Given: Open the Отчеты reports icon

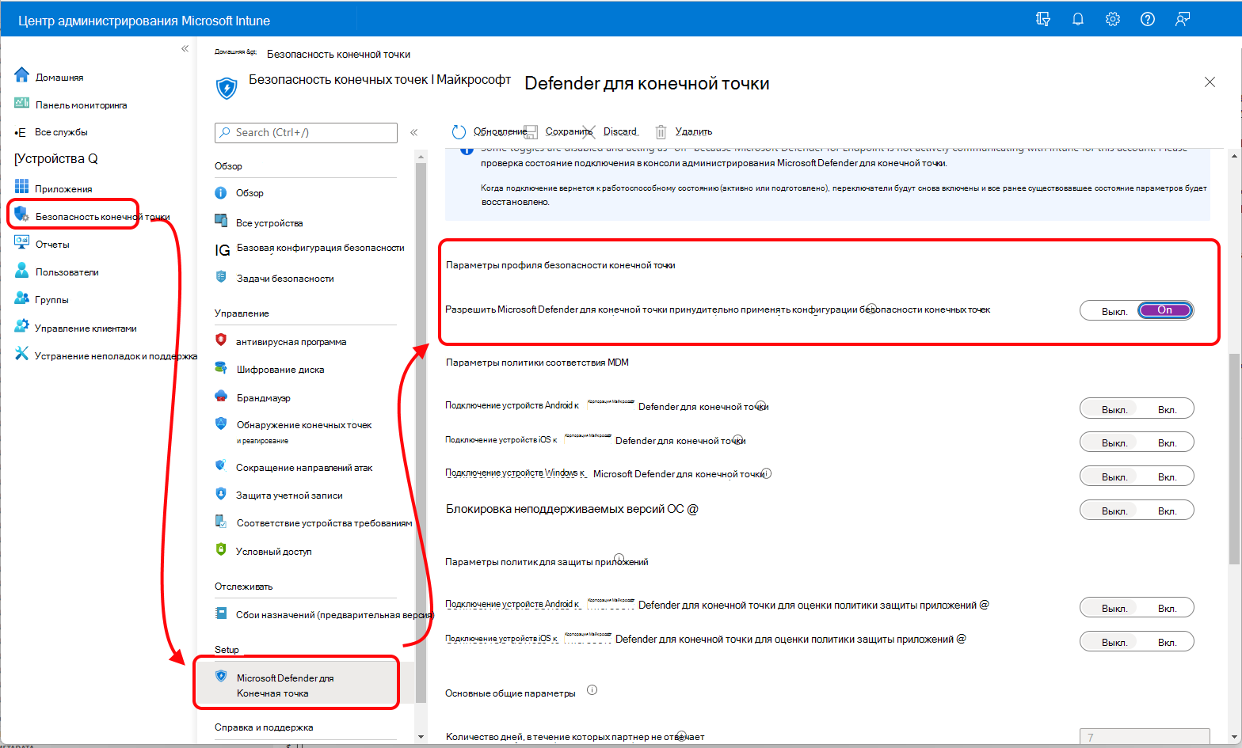Looking at the screenshot, I should (21, 243).
